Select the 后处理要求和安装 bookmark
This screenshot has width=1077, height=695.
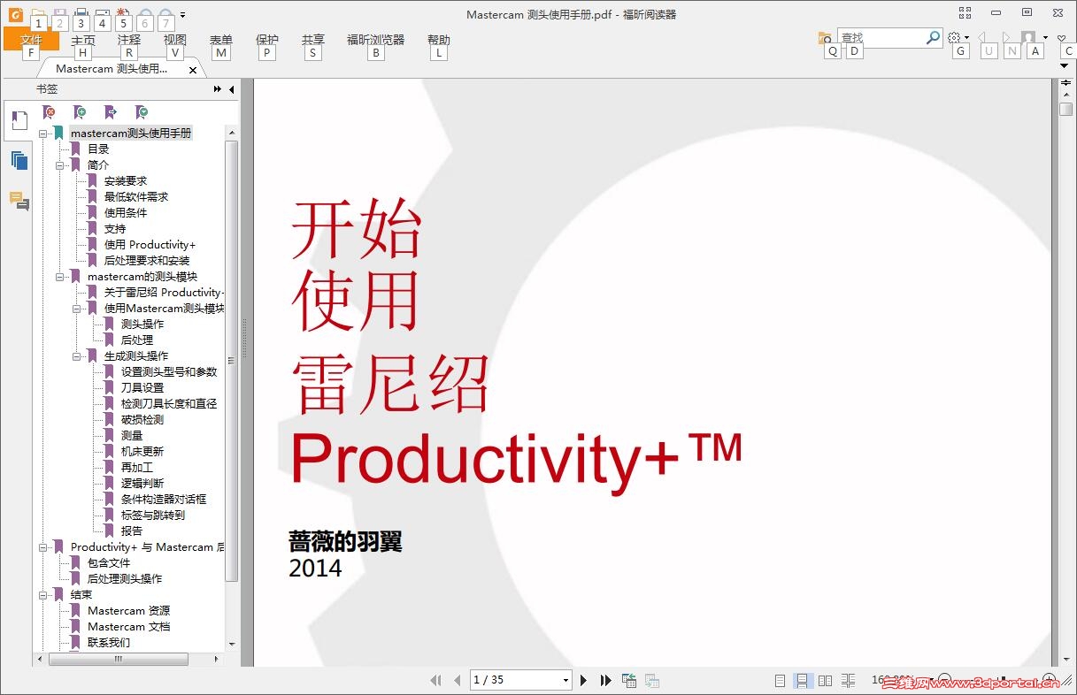pyautogui.click(x=147, y=261)
